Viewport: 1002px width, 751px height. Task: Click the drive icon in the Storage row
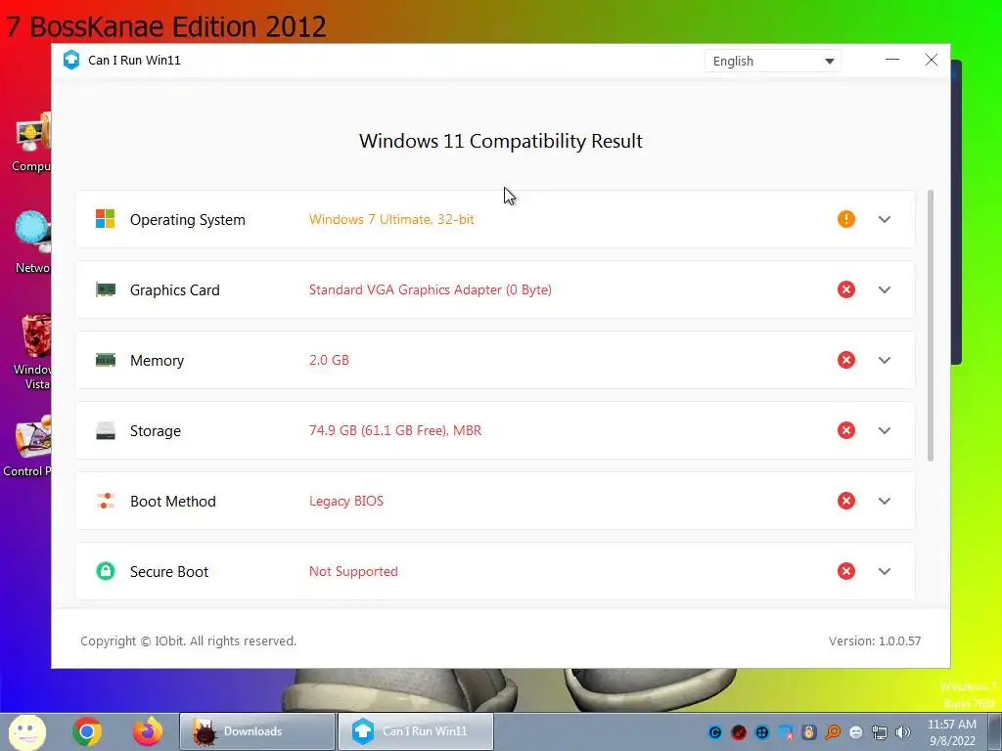coord(106,430)
